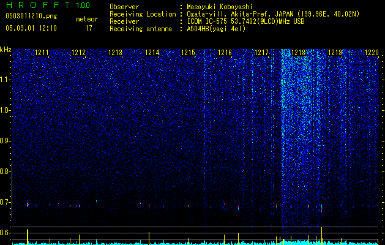Click the 1220 time axis marker
Viewport: 385px width, 245px height.
point(372,53)
